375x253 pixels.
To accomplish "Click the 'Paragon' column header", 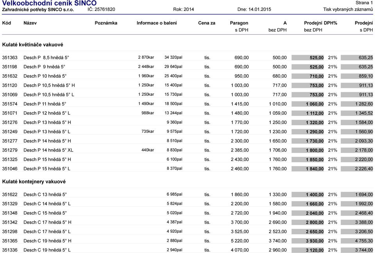I will pos(239,23).
